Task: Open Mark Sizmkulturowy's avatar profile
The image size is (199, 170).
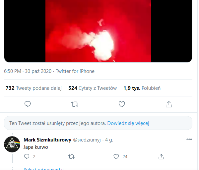Action: [13, 144]
